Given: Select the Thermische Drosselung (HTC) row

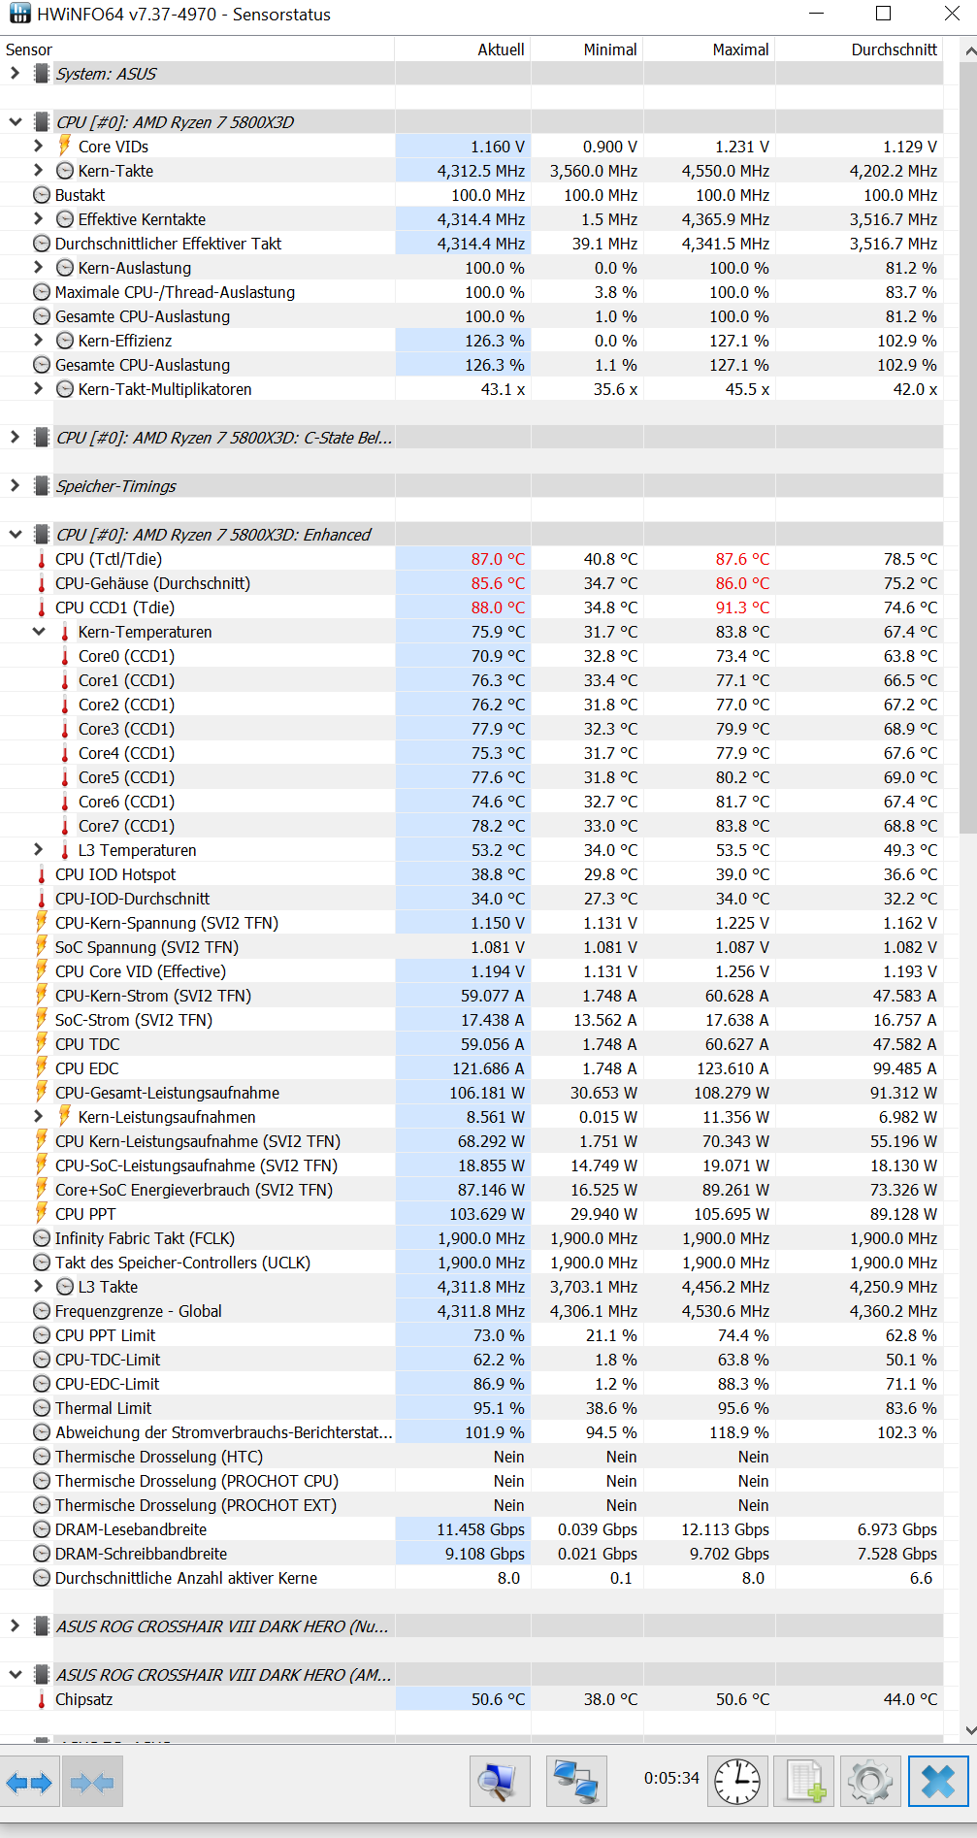Looking at the screenshot, I should [x=472, y=1457].
